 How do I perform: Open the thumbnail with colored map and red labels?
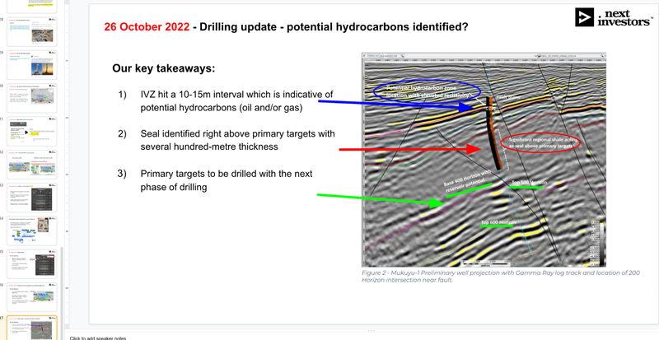tap(32, 297)
